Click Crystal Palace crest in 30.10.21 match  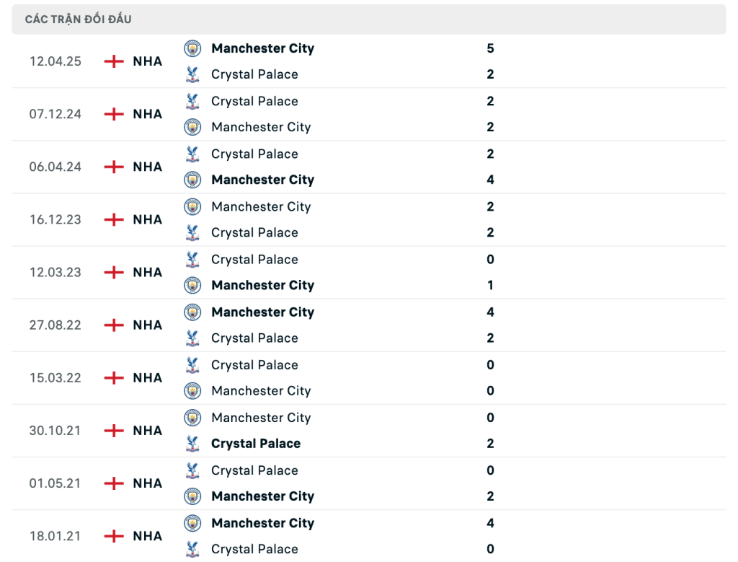(x=192, y=443)
